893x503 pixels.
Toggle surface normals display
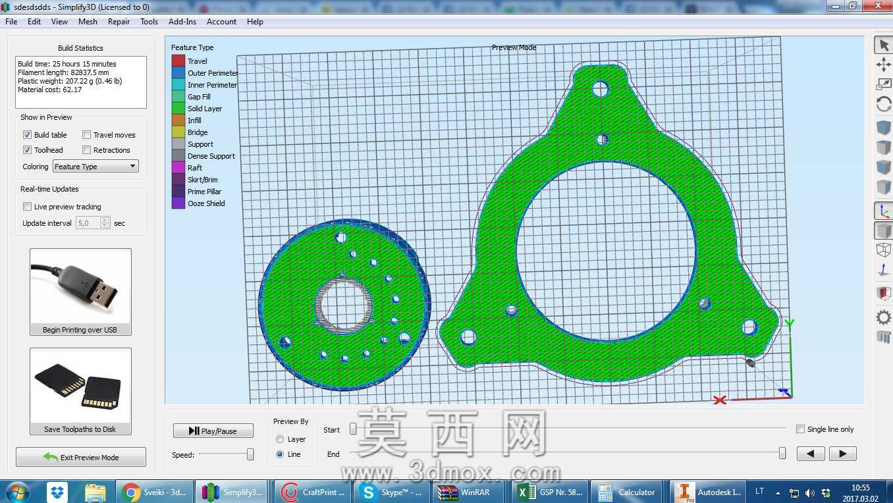click(884, 270)
